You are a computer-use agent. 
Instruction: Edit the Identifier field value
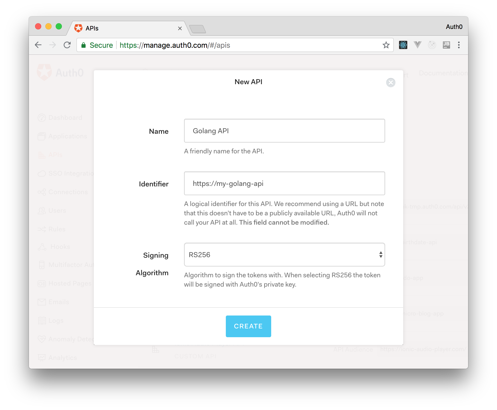click(x=284, y=183)
